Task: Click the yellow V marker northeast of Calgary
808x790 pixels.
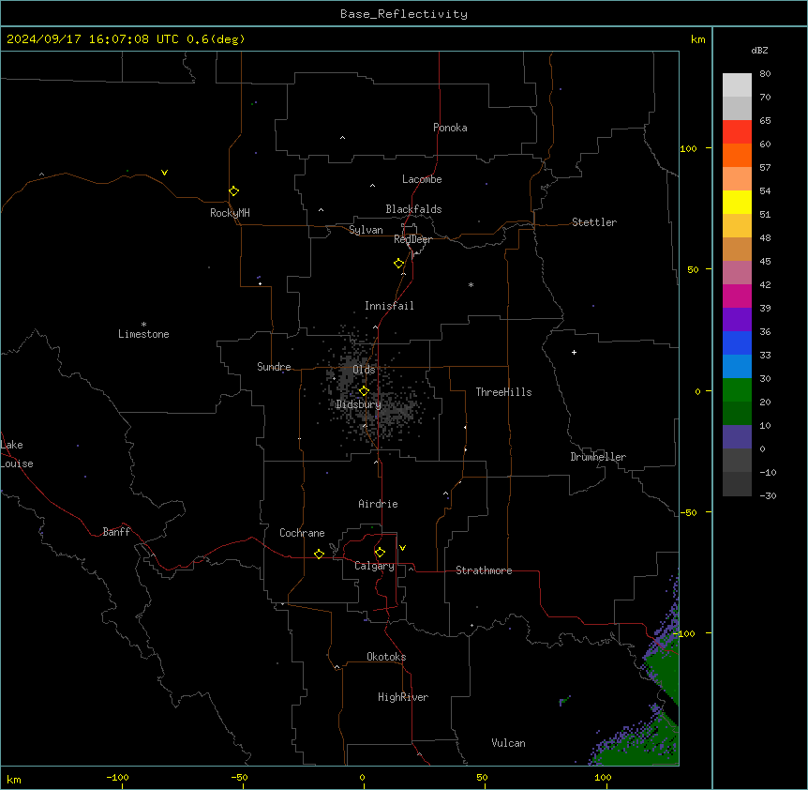Action: tap(402, 548)
